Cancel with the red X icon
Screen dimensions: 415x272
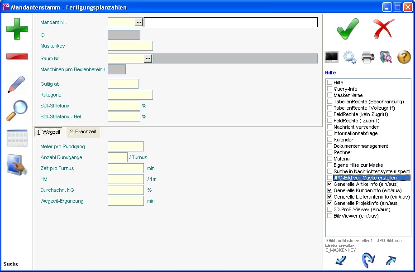tap(384, 29)
